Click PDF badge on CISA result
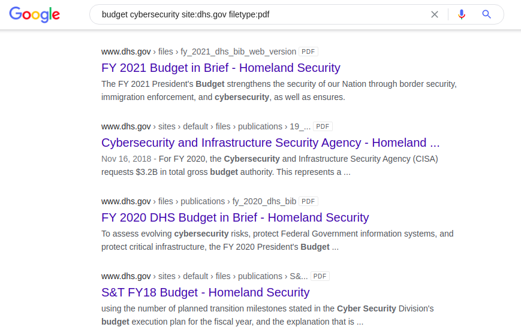Screen dimensions: 521x336 click(x=323, y=126)
